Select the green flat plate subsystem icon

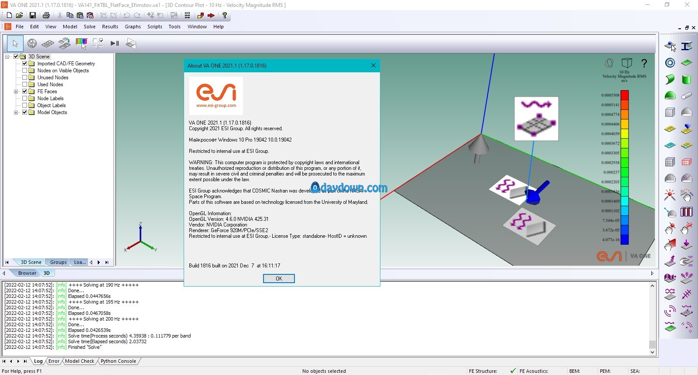[687, 63]
